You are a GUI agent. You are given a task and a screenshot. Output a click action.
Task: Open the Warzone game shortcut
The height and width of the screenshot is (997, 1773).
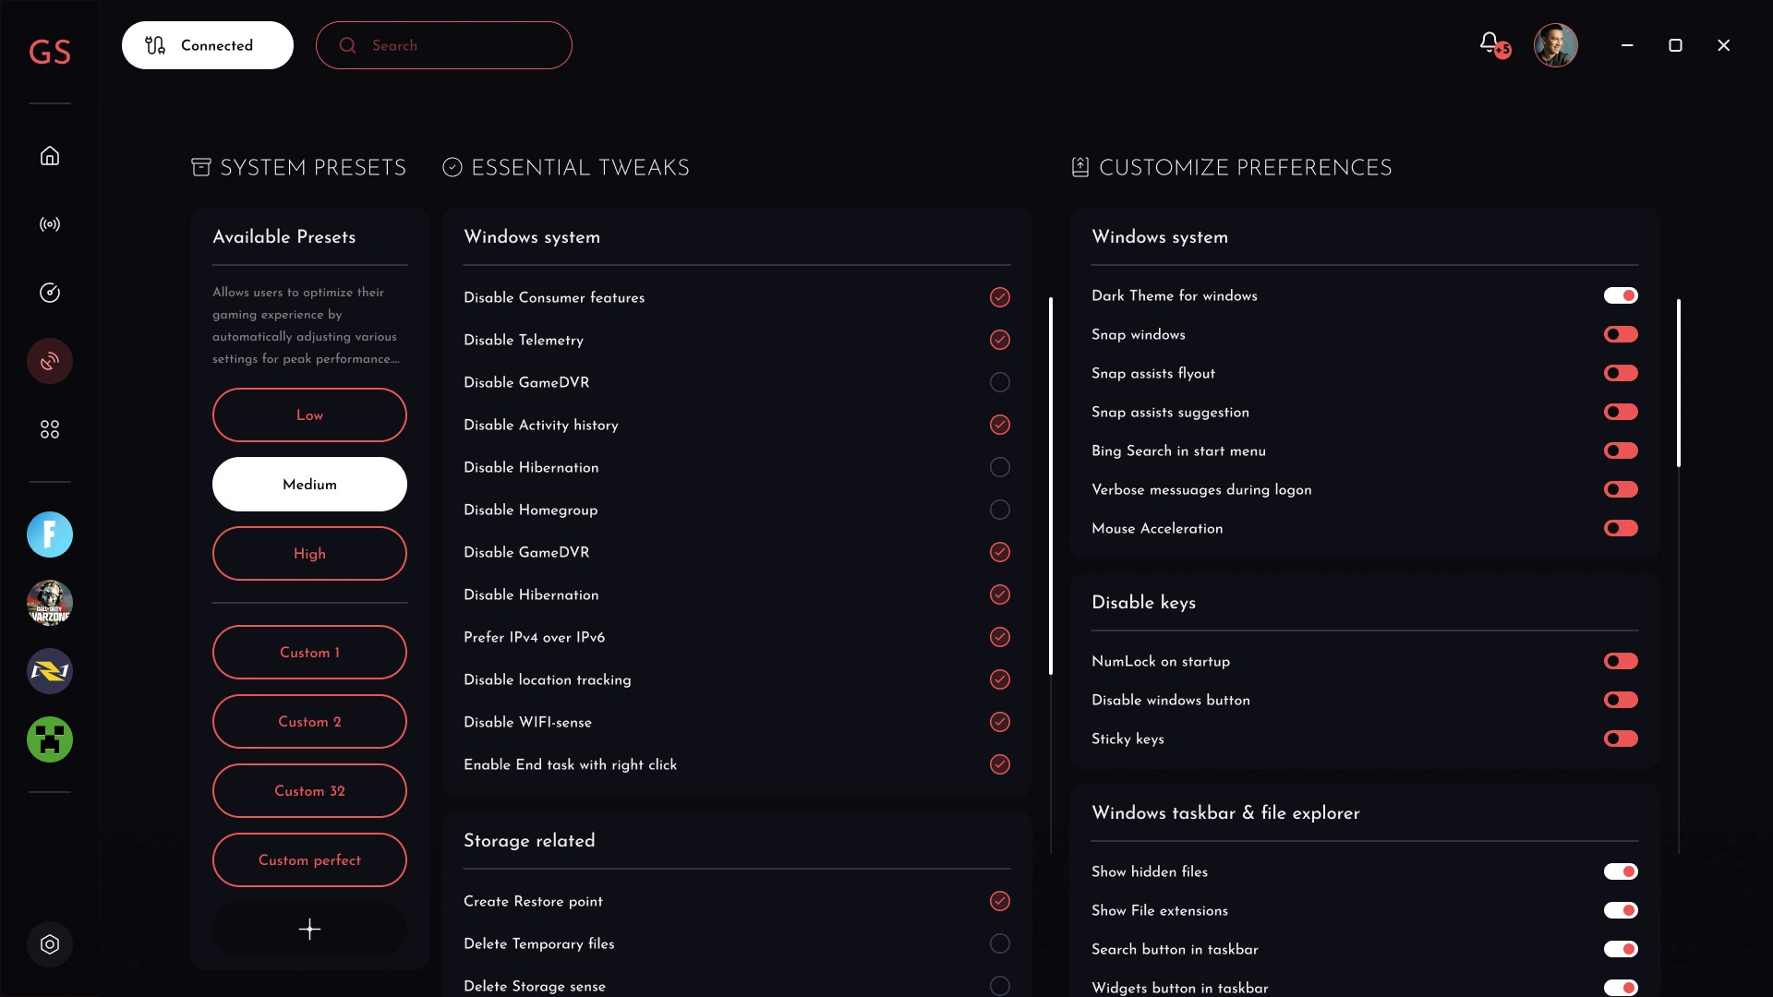click(x=50, y=603)
